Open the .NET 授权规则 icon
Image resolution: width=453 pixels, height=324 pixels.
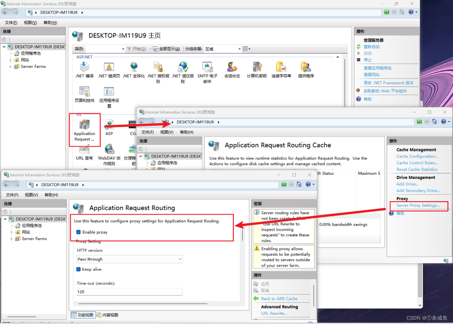[158, 67]
